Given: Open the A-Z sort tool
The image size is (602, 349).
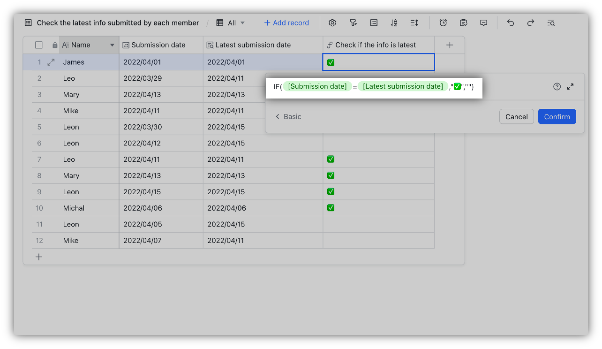Looking at the screenshot, I should coord(394,23).
